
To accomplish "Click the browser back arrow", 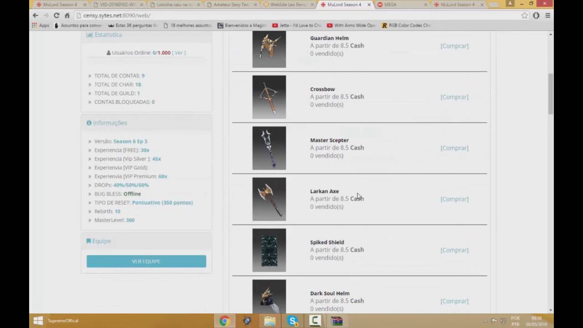I will [36, 15].
